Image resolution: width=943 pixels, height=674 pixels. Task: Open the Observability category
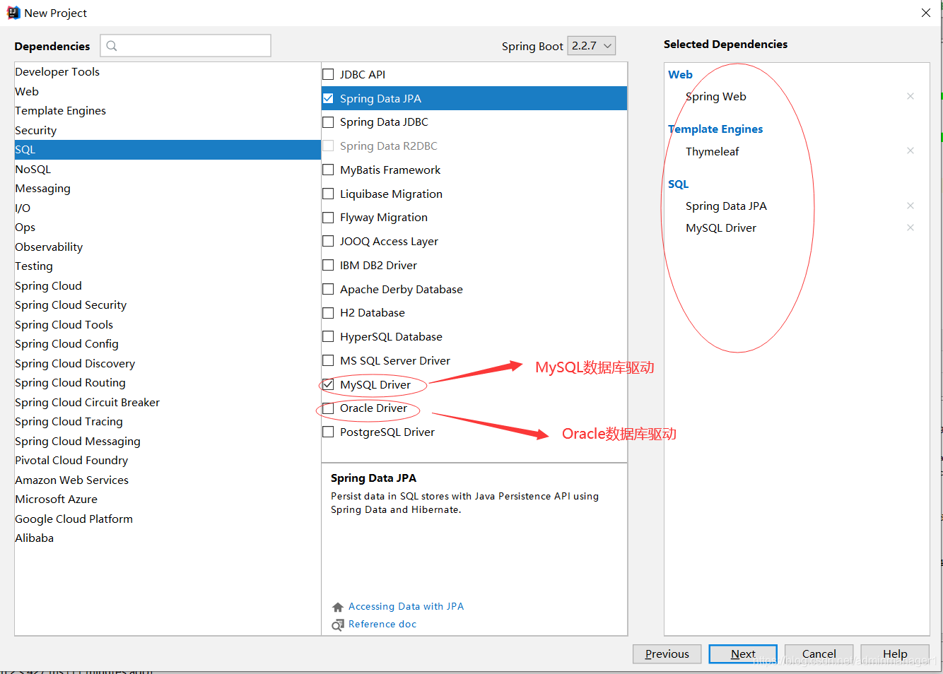tap(168, 247)
